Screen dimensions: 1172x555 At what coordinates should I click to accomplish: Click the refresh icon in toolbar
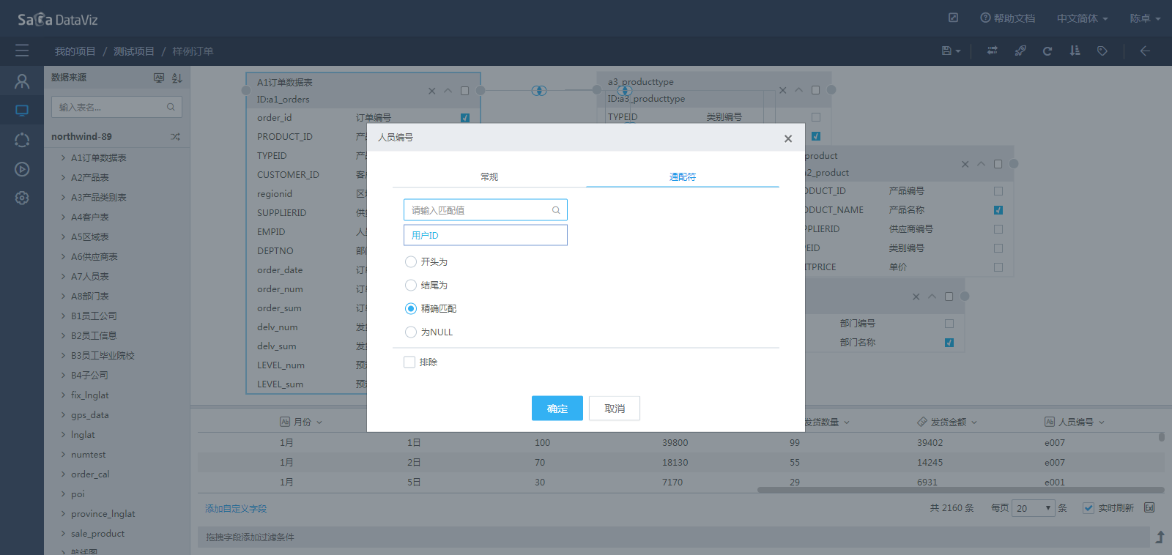pyautogui.click(x=1047, y=51)
